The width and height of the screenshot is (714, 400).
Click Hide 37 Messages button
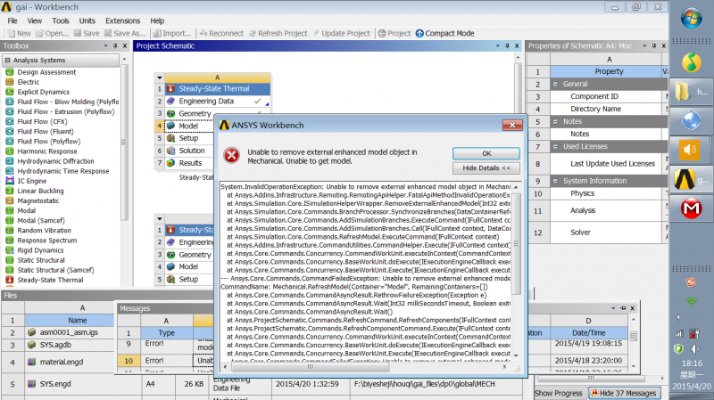623,393
